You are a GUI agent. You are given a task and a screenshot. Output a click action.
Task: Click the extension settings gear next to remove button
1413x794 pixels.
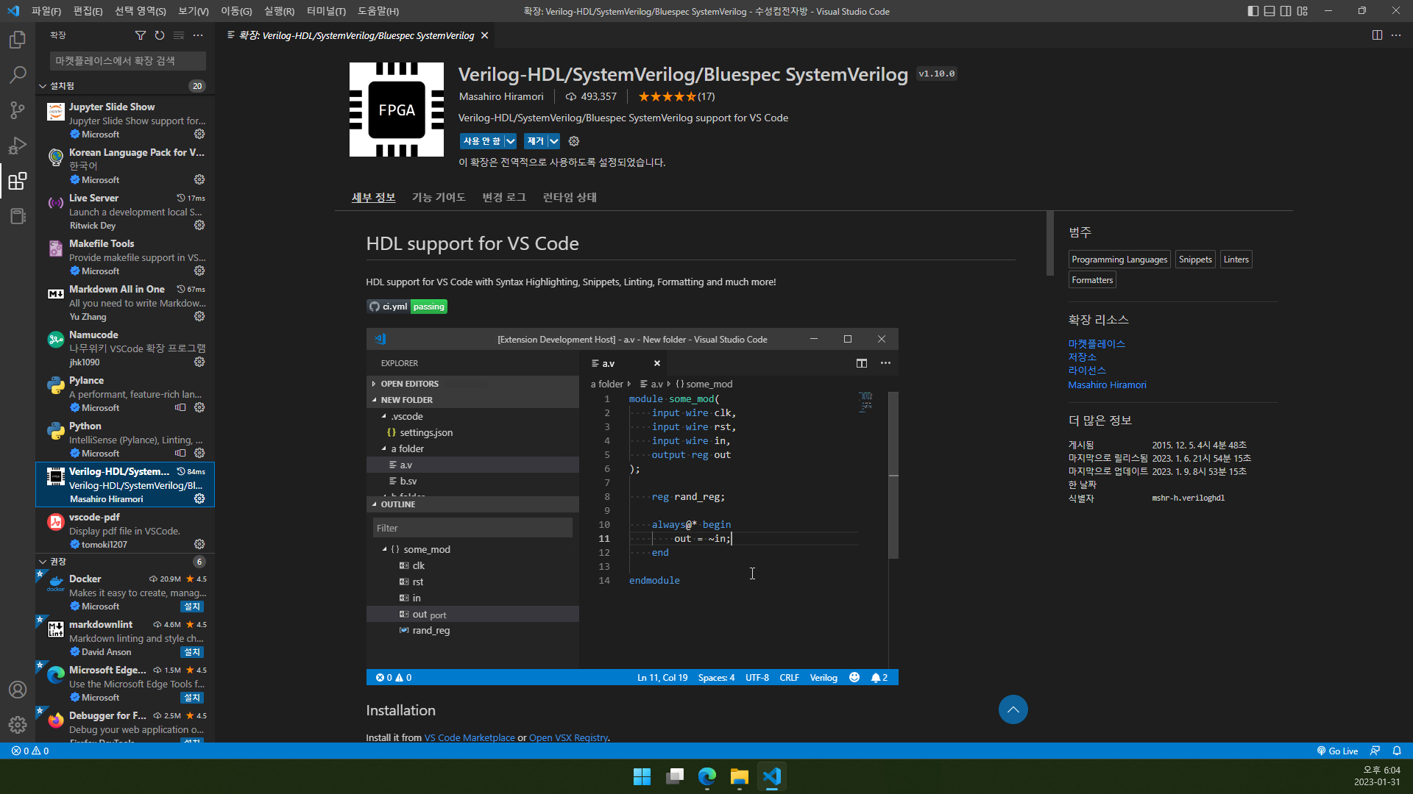coord(574,141)
